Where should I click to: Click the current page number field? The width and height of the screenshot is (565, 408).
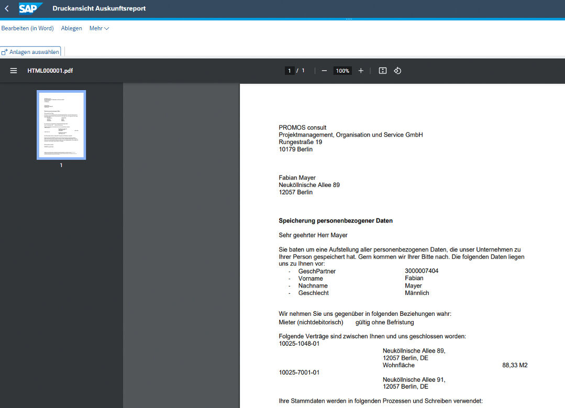pyautogui.click(x=290, y=71)
